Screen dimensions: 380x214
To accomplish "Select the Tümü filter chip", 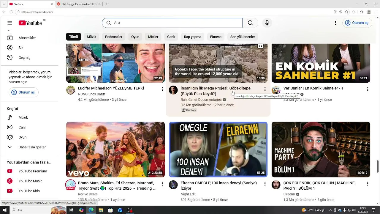I will click(x=73, y=37).
